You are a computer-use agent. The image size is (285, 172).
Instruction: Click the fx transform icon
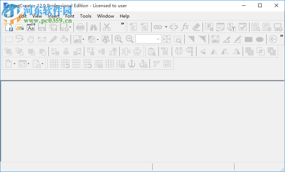pyautogui.click(x=185, y=27)
